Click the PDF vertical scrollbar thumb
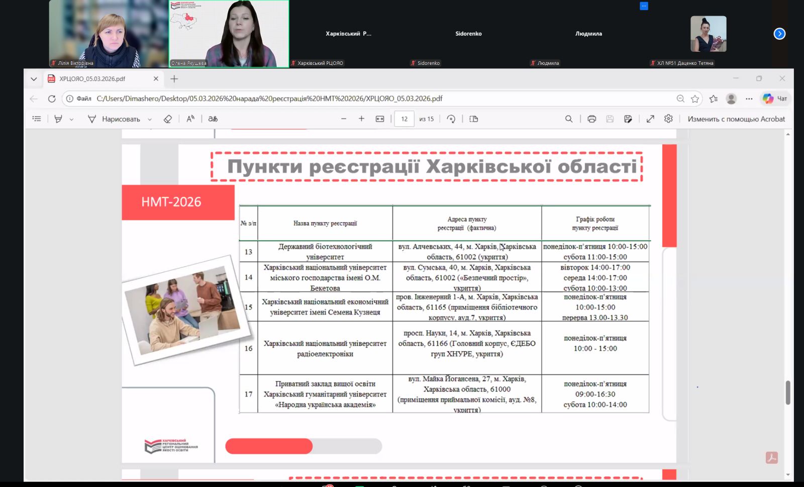Screen dimensions: 804x487 pyautogui.click(x=787, y=392)
